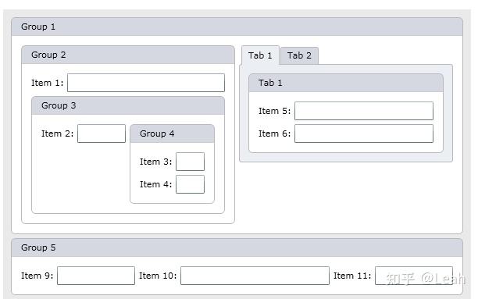The image size is (478, 299).
Task: Select the Item 4 input box
Action: 191,184
